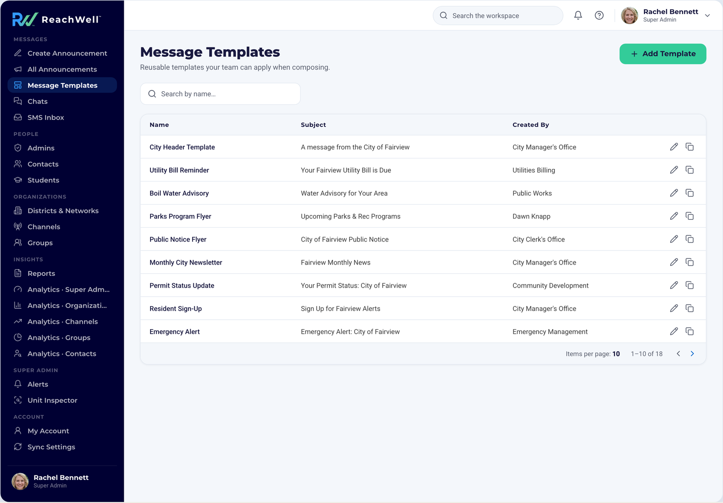The width and height of the screenshot is (723, 503).
Task: Open the help question mark icon
Action: click(599, 15)
